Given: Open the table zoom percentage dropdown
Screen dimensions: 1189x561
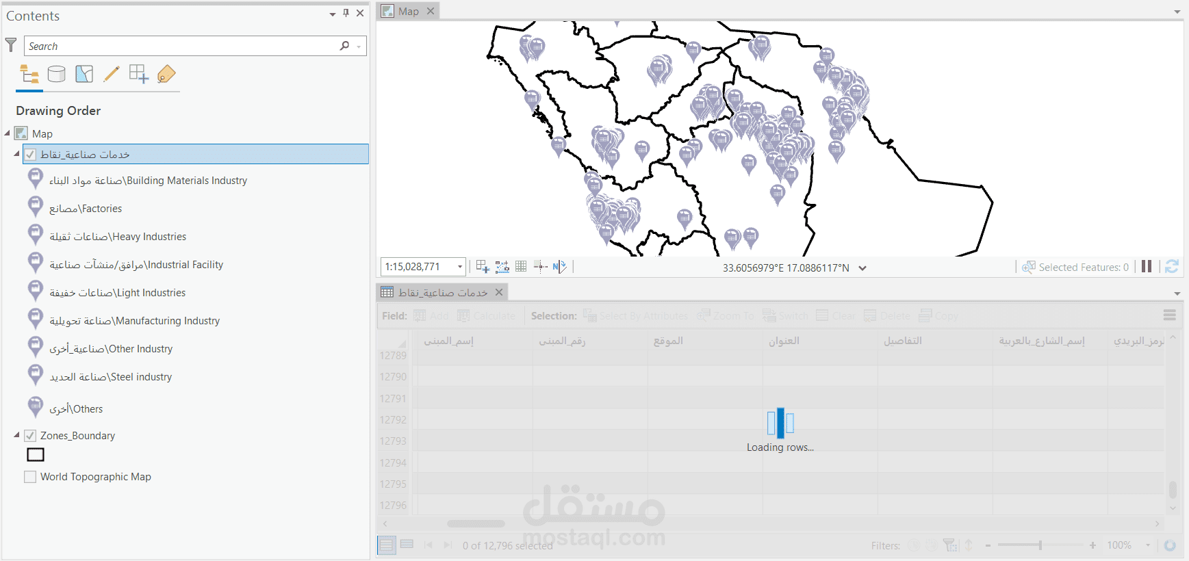Looking at the screenshot, I should click(1147, 545).
